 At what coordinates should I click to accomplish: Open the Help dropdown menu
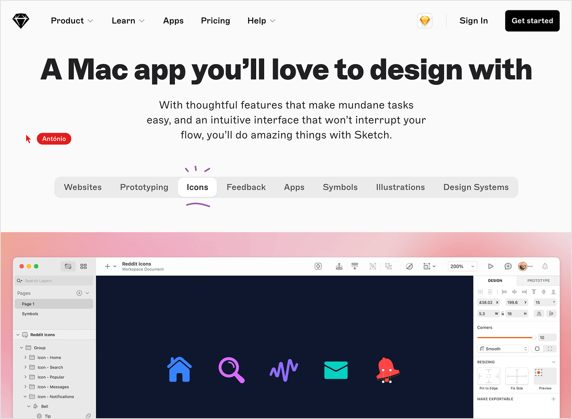coord(261,21)
